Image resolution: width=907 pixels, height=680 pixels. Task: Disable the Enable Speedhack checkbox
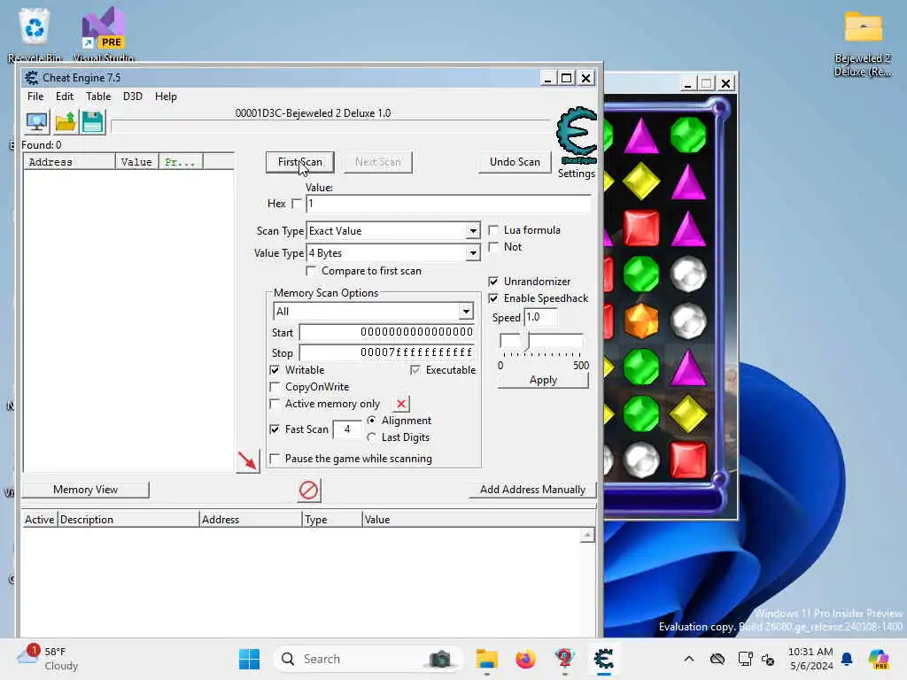[493, 298]
